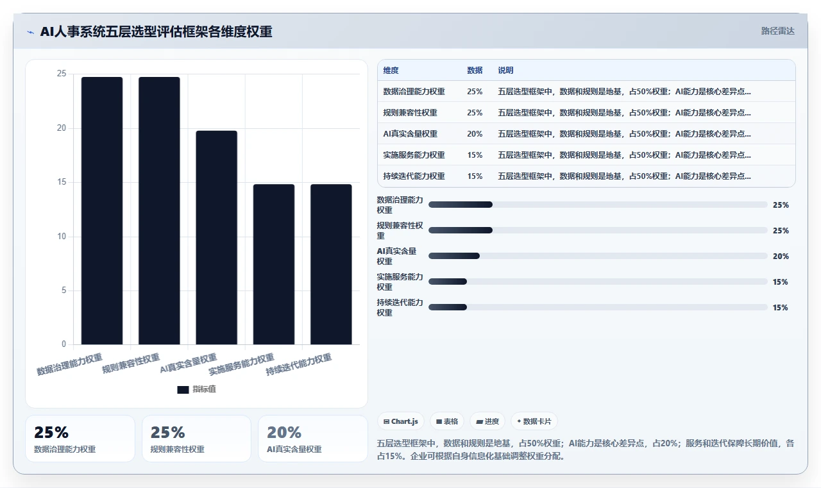The width and height of the screenshot is (821, 488).
Task: Click the 规则兼容性权重 progress bar track
Action: 598,230
